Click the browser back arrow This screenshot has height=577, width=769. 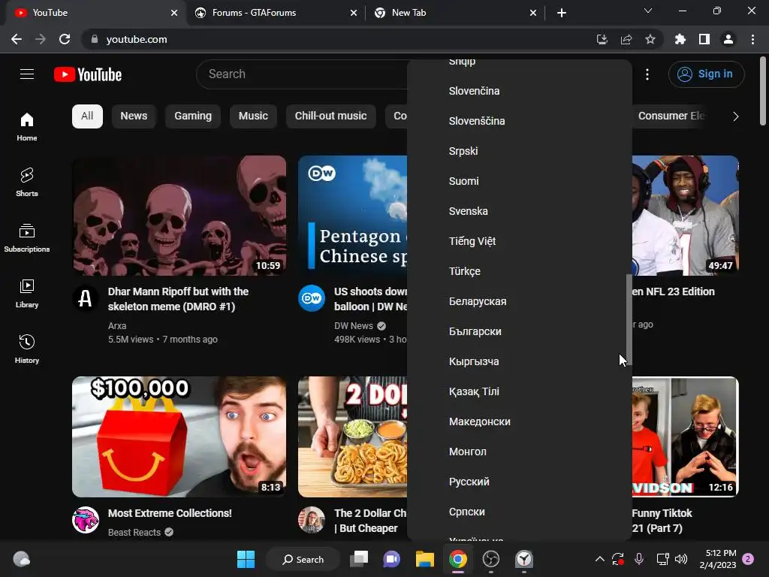pos(17,39)
